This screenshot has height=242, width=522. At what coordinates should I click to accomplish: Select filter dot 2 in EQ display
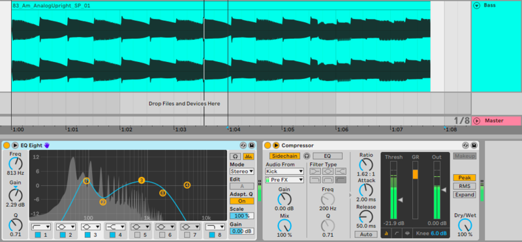click(102, 202)
